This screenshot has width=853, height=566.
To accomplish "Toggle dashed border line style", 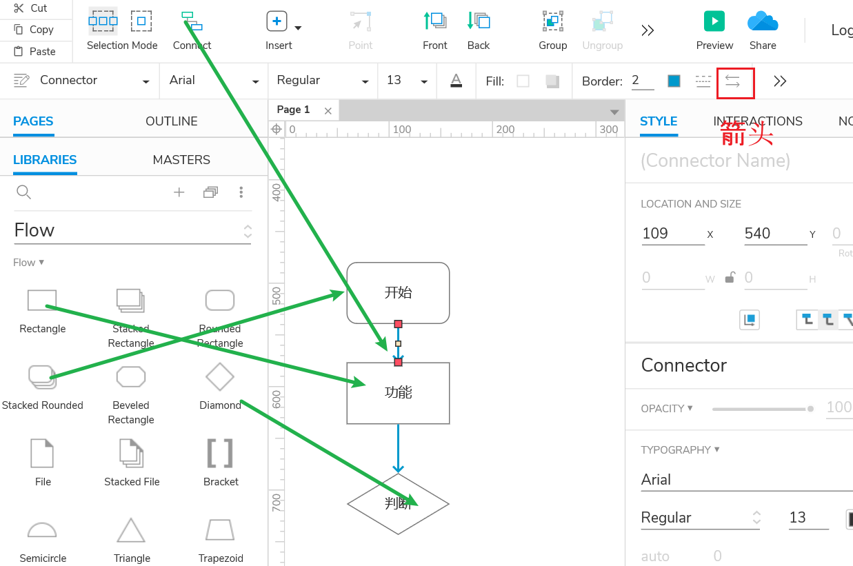I will pos(703,81).
